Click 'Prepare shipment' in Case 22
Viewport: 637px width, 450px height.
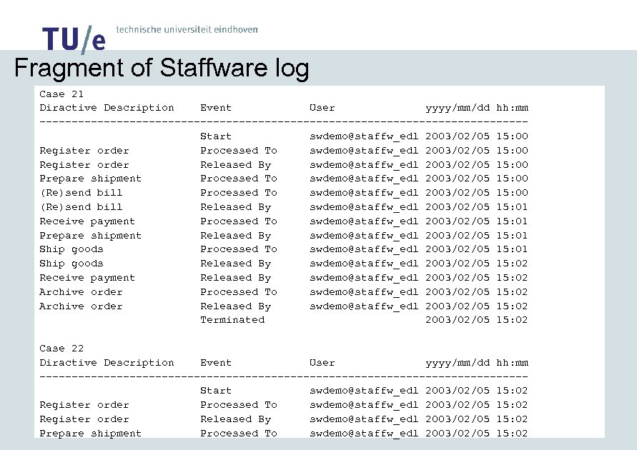[91, 433]
